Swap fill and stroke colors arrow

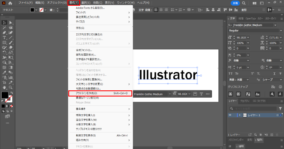(11, 93)
